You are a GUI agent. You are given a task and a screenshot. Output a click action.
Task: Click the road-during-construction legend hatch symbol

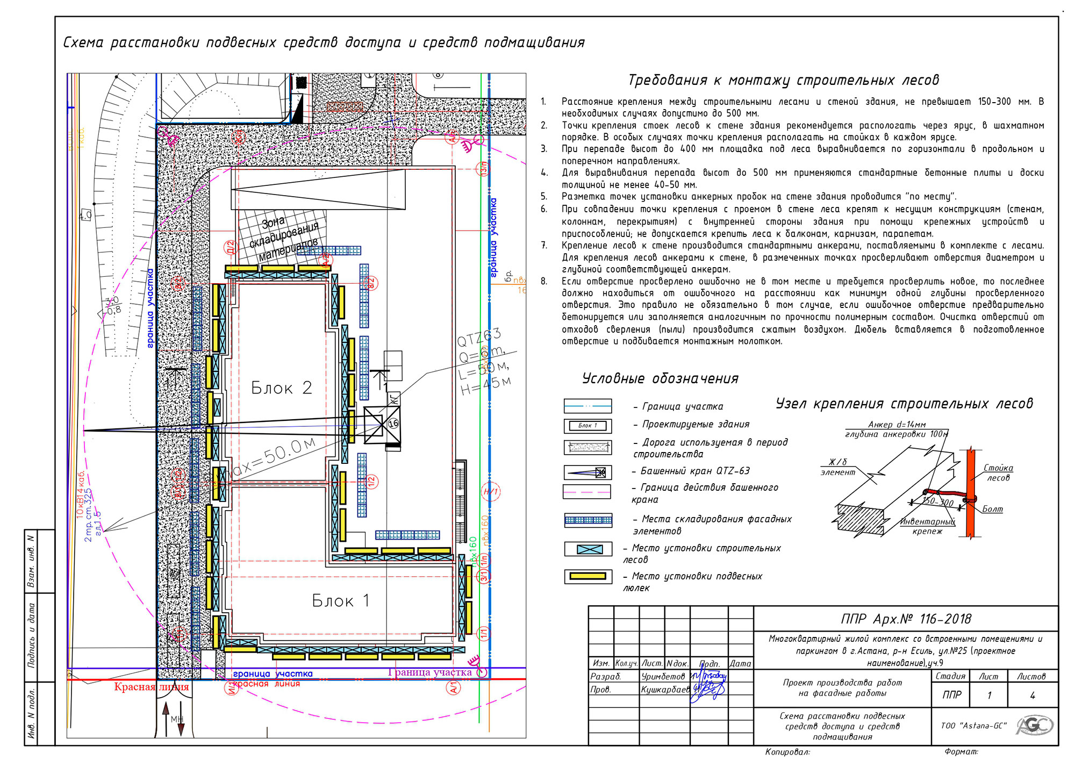click(587, 447)
